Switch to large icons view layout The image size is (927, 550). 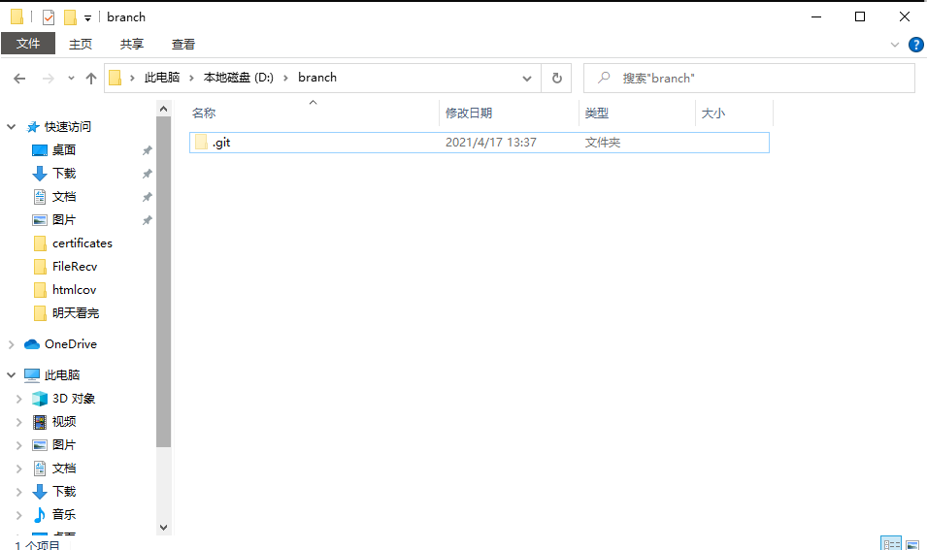click(912, 543)
